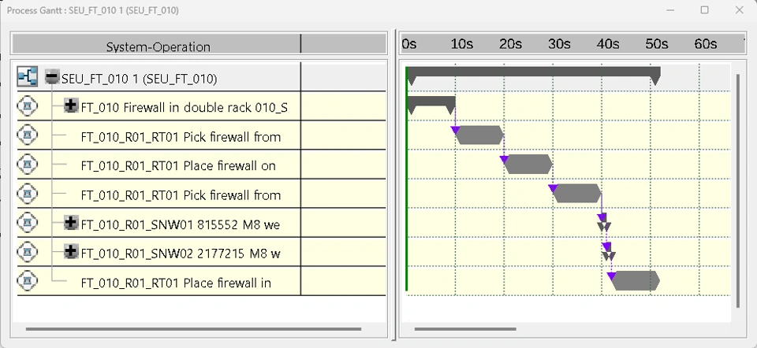Click the 20s mark on time ruler
This screenshot has height=348, width=757.
(510, 44)
